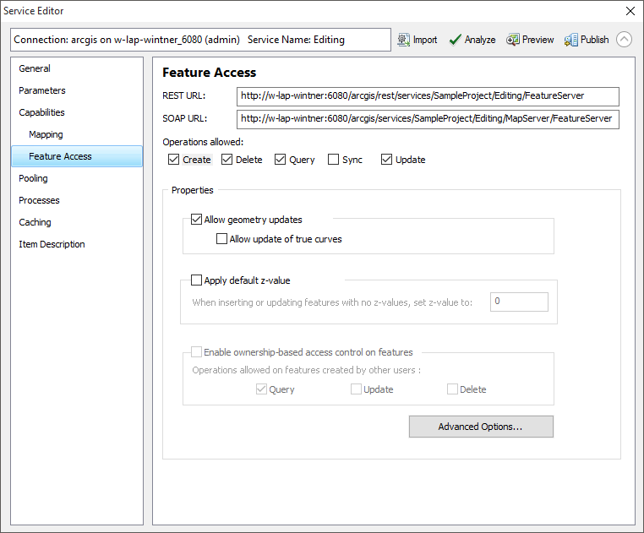The height and width of the screenshot is (533, 644).
Task: Enable the Sync operation checkbox
Action: 334,160
